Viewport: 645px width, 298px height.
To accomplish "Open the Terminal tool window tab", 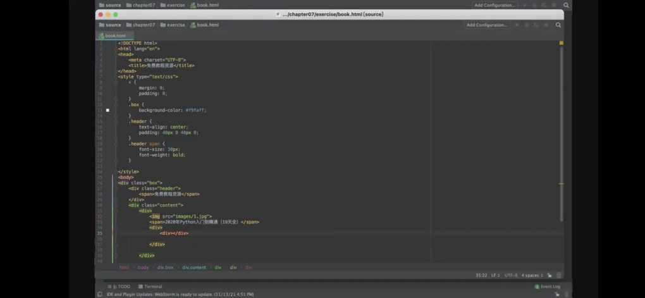I will click(x=150, y=287).
